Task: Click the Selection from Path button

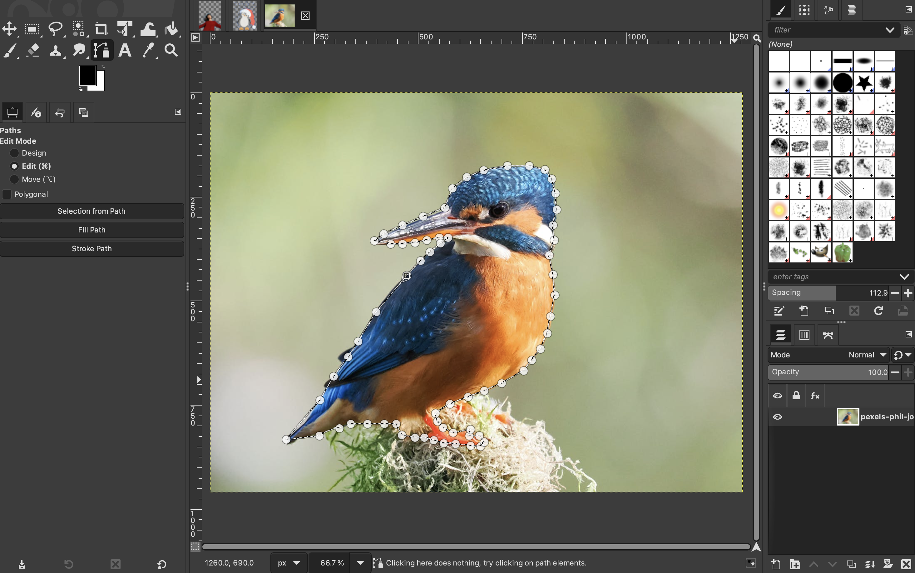Action: pyautogui.click(x=91, y=211)
